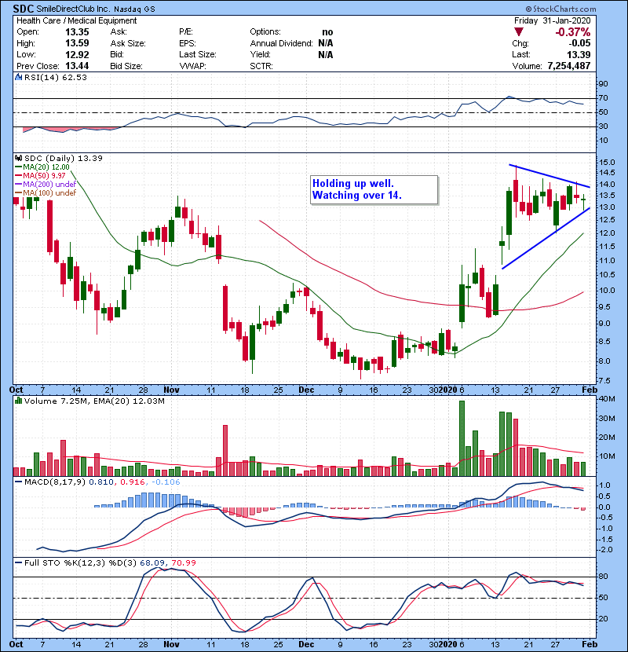Click the SDC ticker symbol title
The width and height of the screenshot is (628, 652).
[x=24, y=9]
